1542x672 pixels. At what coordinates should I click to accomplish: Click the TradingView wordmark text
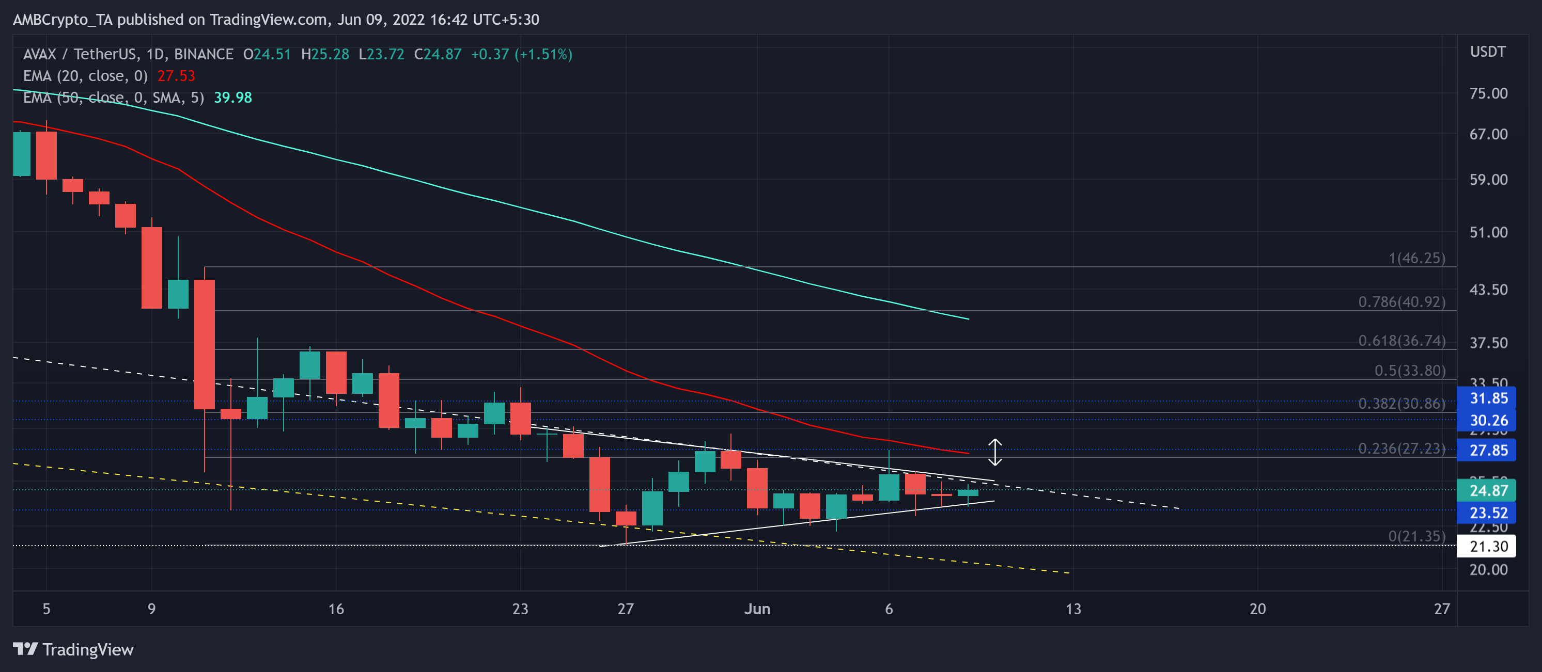tap(88, 649)
